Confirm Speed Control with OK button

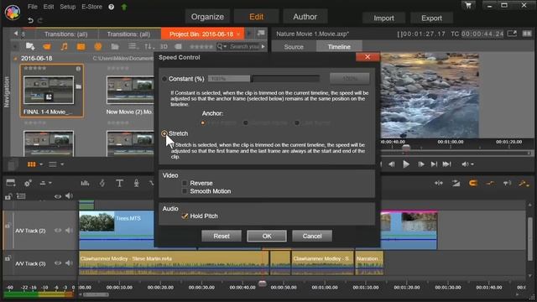267,236
